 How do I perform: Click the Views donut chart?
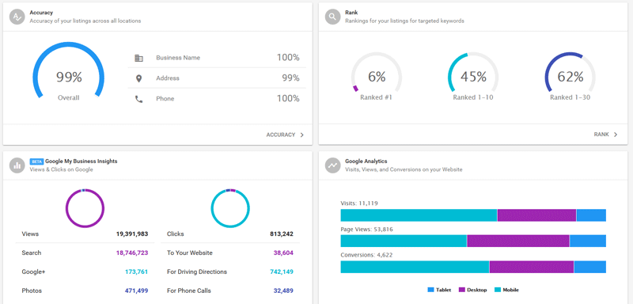[85, 208]
